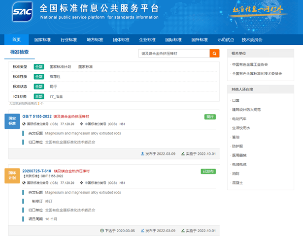Search suggested term 混凝土

pyautogui.click(x=237, y=183)
